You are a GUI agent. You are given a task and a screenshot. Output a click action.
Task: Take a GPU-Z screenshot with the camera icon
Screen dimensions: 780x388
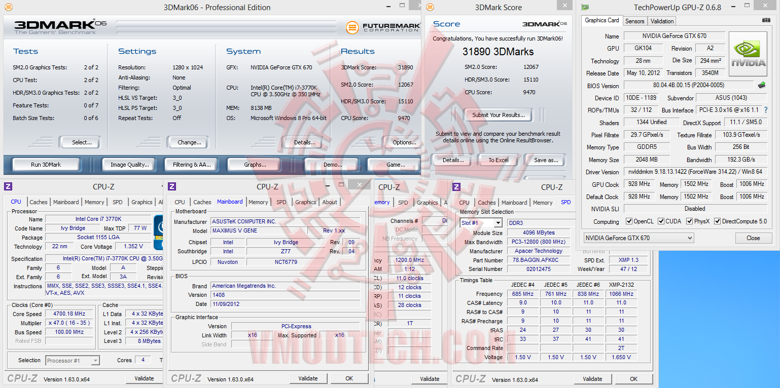766,20
